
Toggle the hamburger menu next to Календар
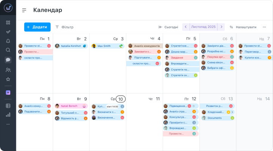tap(24, 10)
